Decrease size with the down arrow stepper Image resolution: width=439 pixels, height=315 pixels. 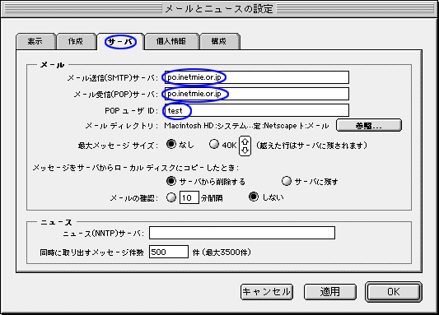[x=245, y=151]
